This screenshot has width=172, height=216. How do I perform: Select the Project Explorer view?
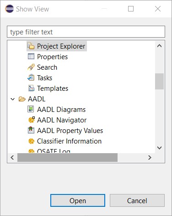point(61,46)
